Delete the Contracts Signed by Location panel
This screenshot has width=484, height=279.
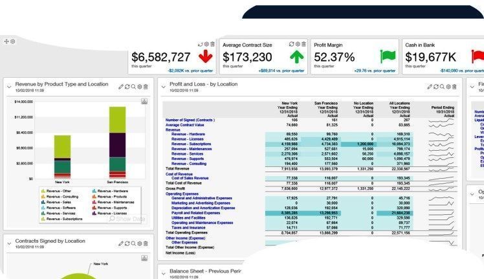click(146, 243)
